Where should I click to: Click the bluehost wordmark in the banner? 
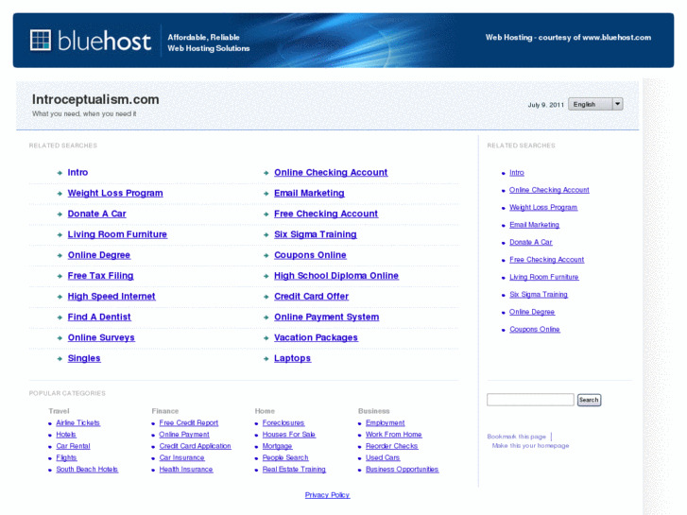(x=105, y=41)
